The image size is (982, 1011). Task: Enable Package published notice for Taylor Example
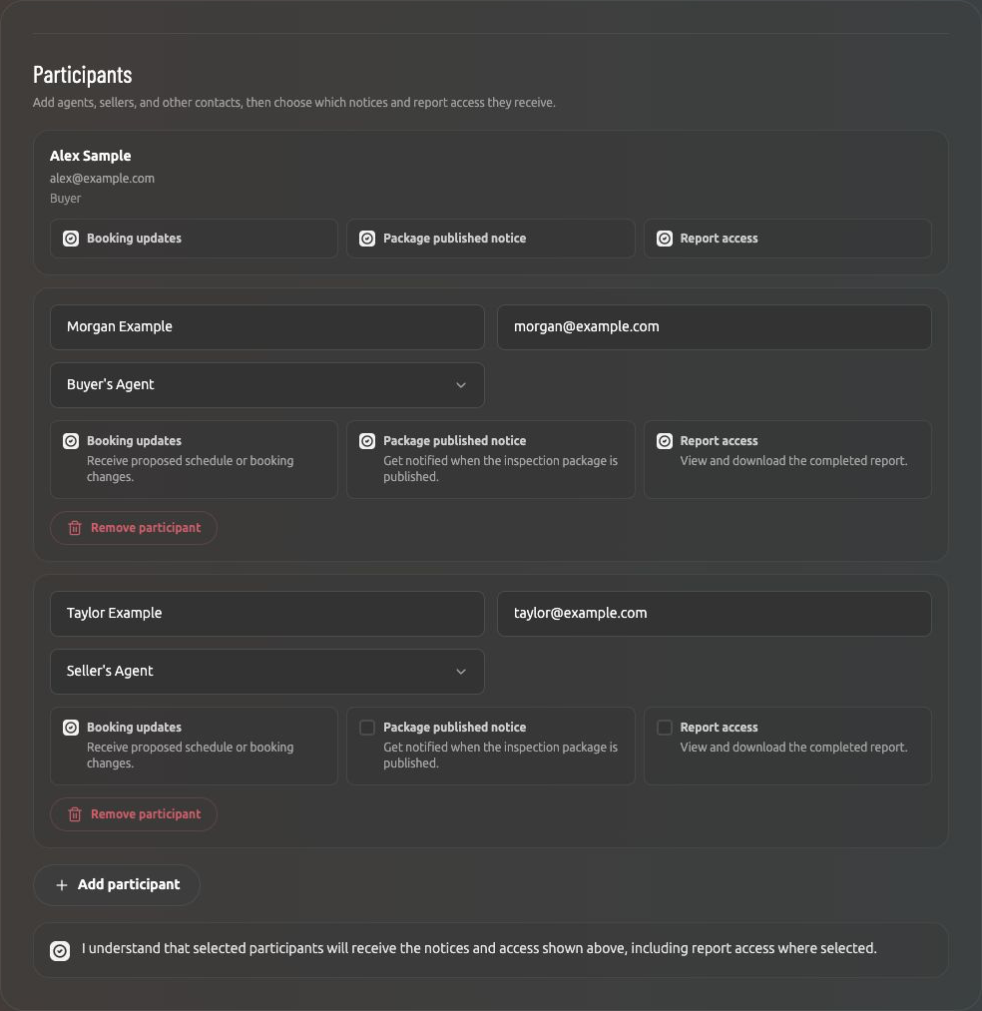[367, 728]
